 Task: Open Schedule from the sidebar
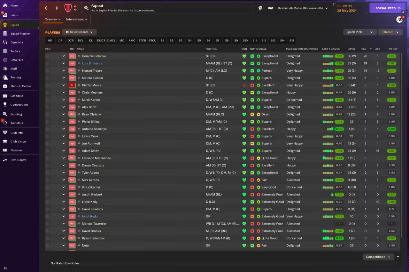[x=19, y=96]
